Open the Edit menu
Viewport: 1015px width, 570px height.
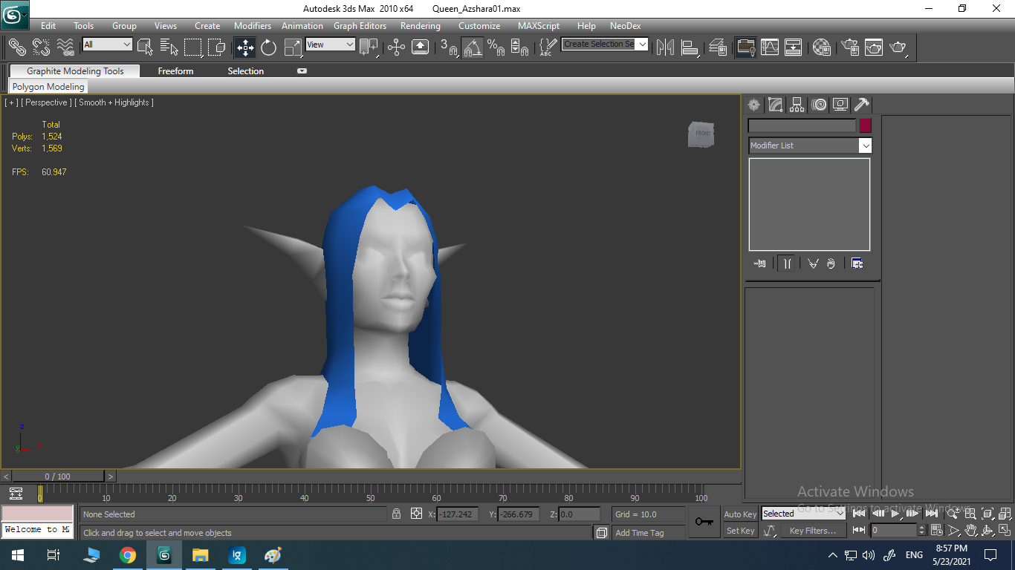tap(48, 26)
